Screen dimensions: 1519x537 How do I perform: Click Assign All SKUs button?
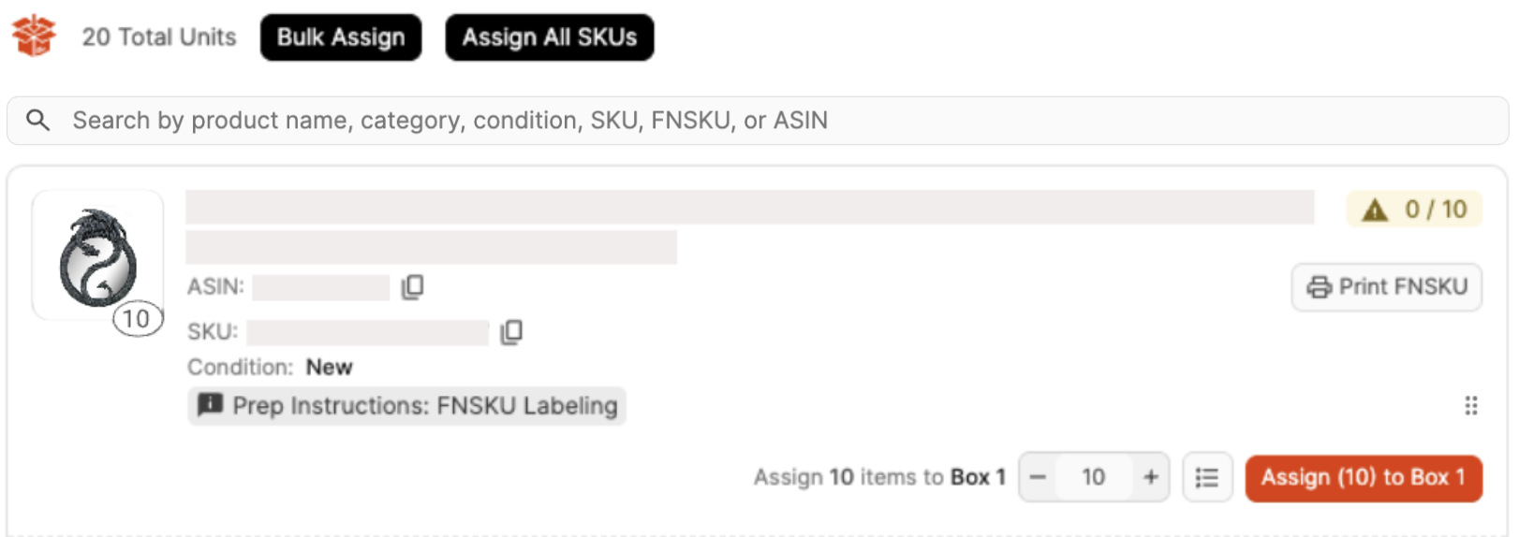pos(550,37)
